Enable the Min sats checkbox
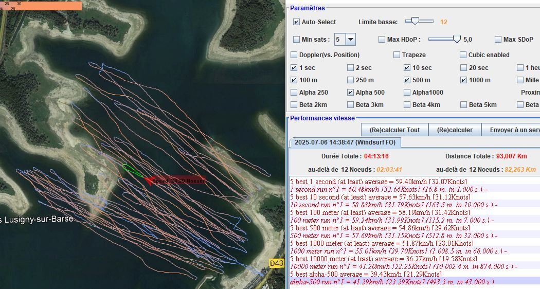The image size is (540, 289). (x=296, y=40)
